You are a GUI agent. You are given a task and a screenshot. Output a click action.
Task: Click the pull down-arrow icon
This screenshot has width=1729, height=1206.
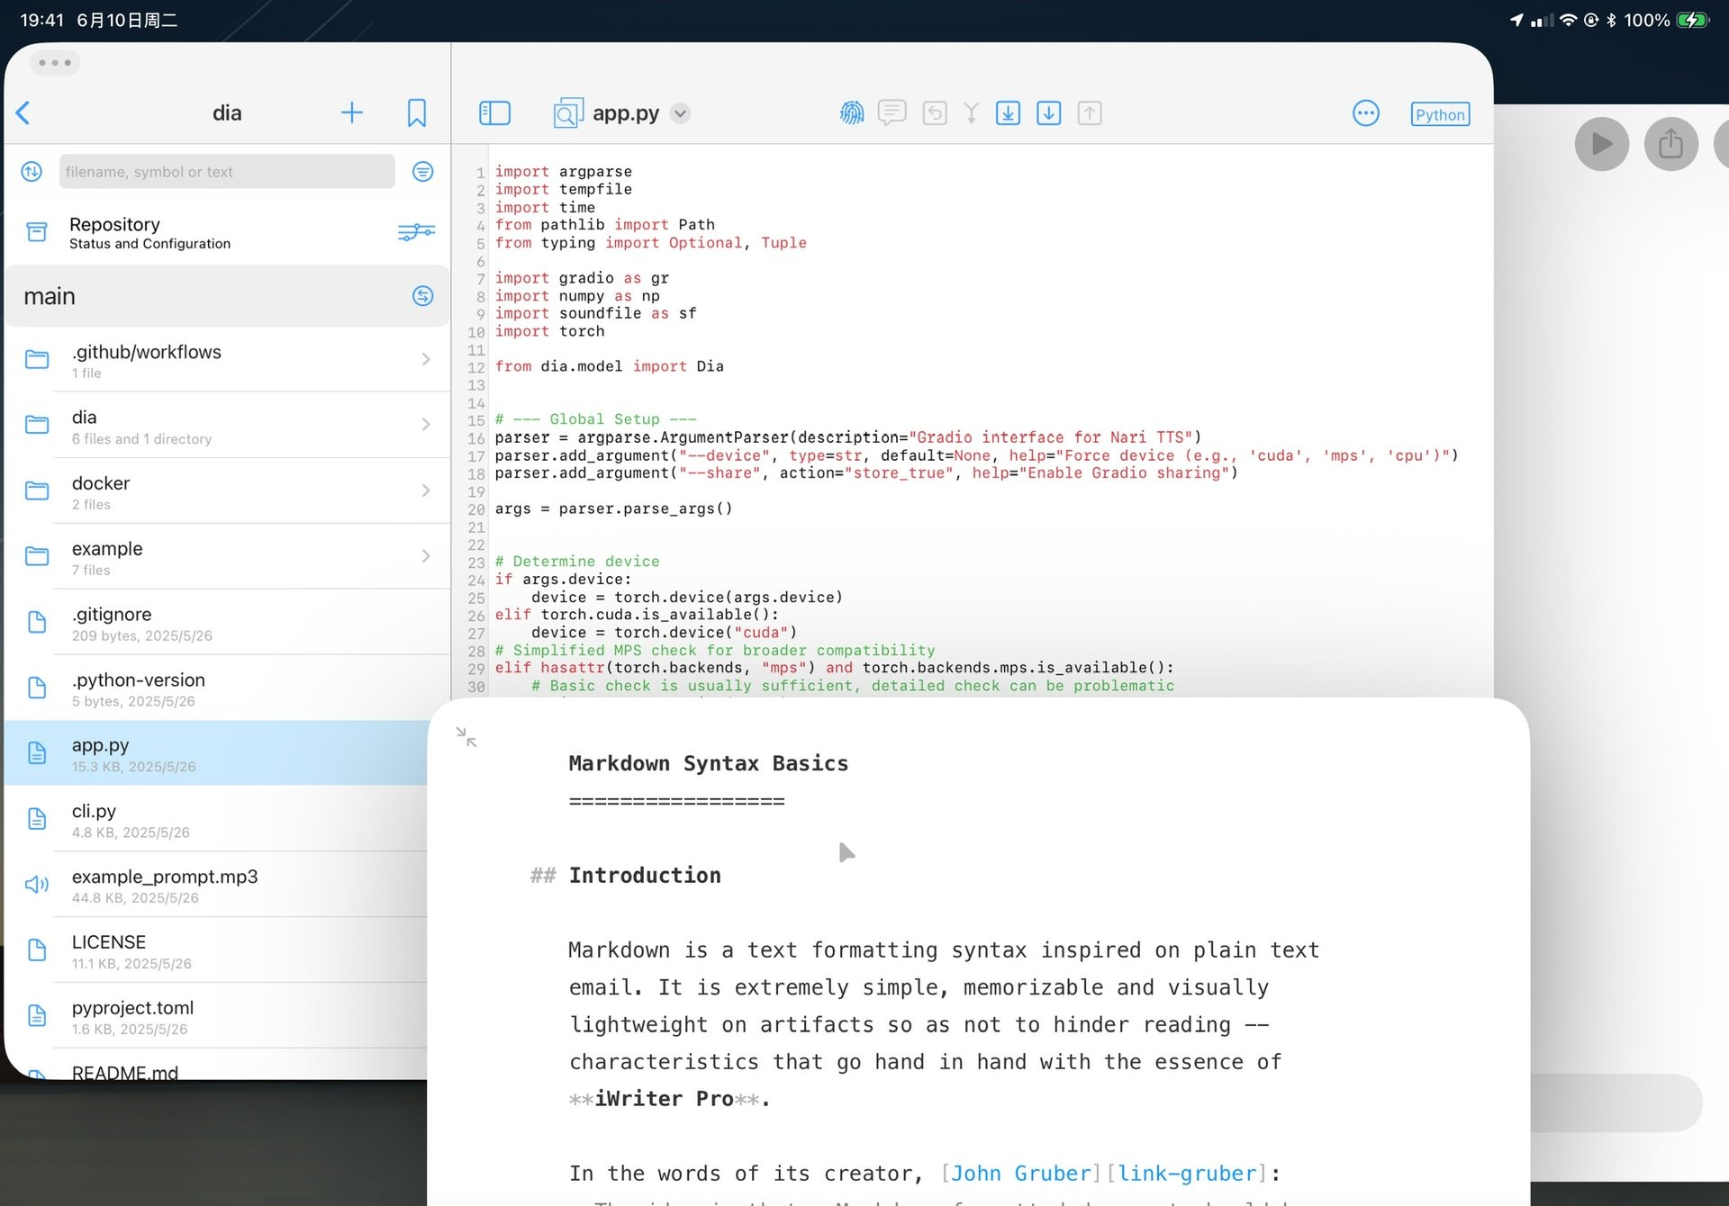(x=1048, y=113)
